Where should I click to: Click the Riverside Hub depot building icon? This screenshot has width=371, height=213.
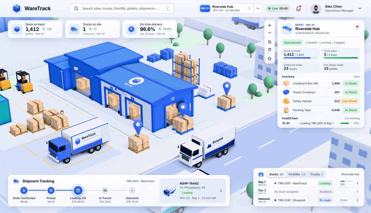coord(287,29)
